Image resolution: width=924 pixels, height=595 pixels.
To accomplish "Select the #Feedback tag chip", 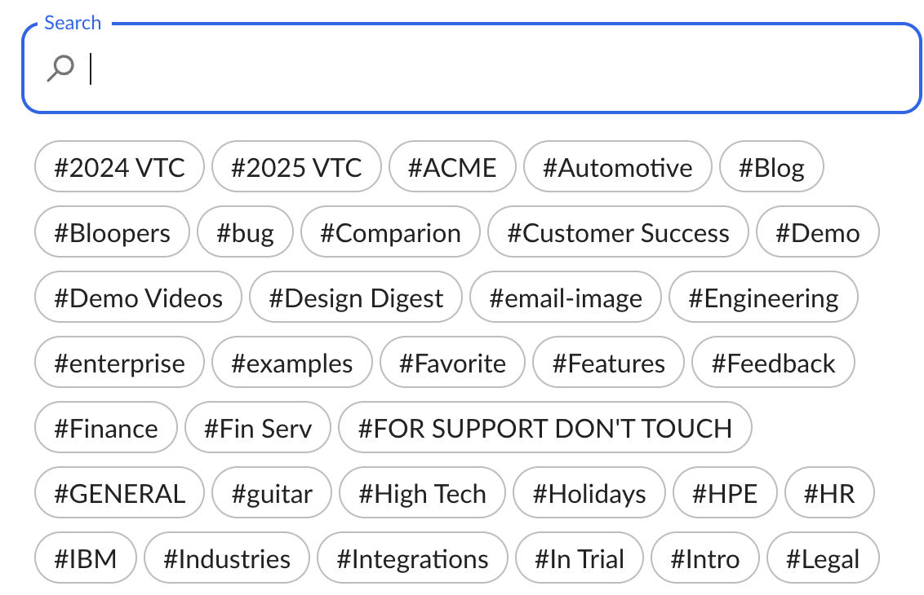I will [x=773, y=364].
